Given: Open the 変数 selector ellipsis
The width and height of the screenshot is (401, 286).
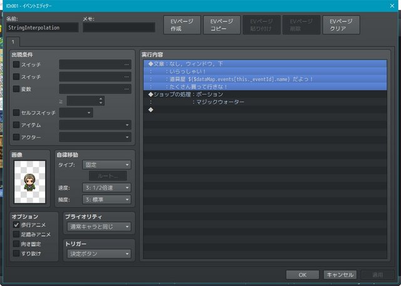Looking at the screenshot, I should tap(127, 89).
